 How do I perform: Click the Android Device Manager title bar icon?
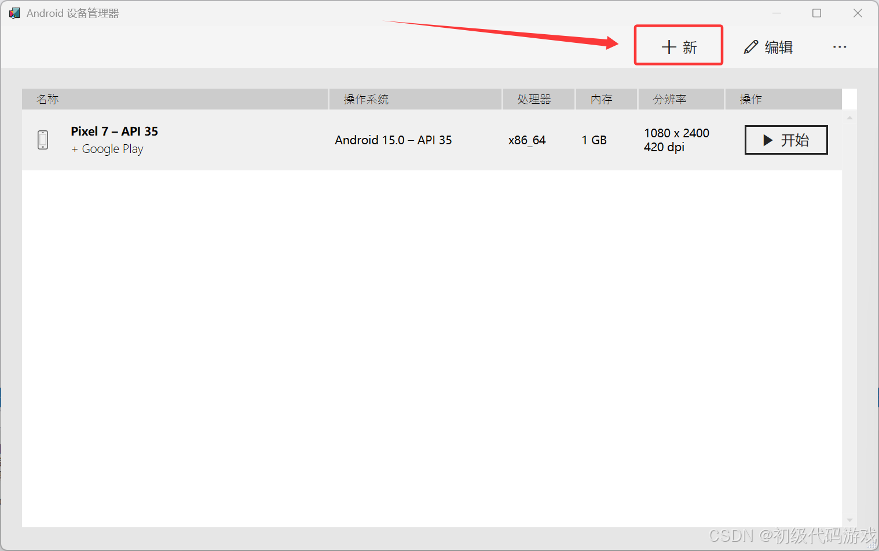tap(14, 13)
